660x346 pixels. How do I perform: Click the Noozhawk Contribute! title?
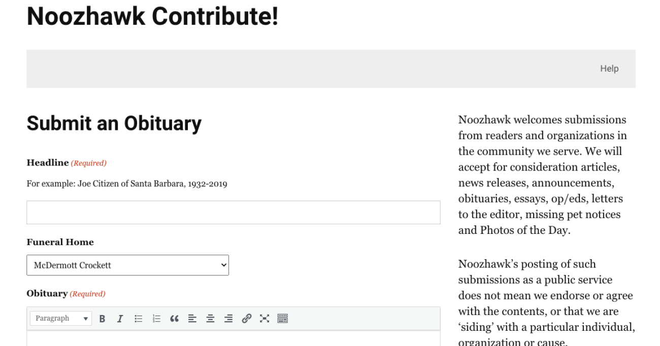tap(152, 16)
